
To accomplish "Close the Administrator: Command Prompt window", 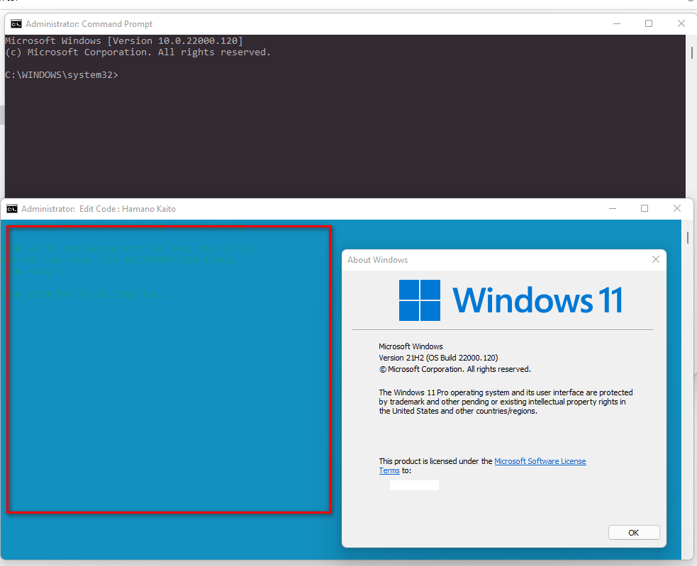I will [681, 23].
